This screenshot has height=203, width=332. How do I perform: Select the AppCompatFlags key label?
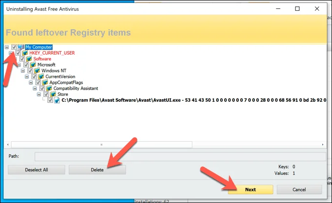click(x=66, y=82)
